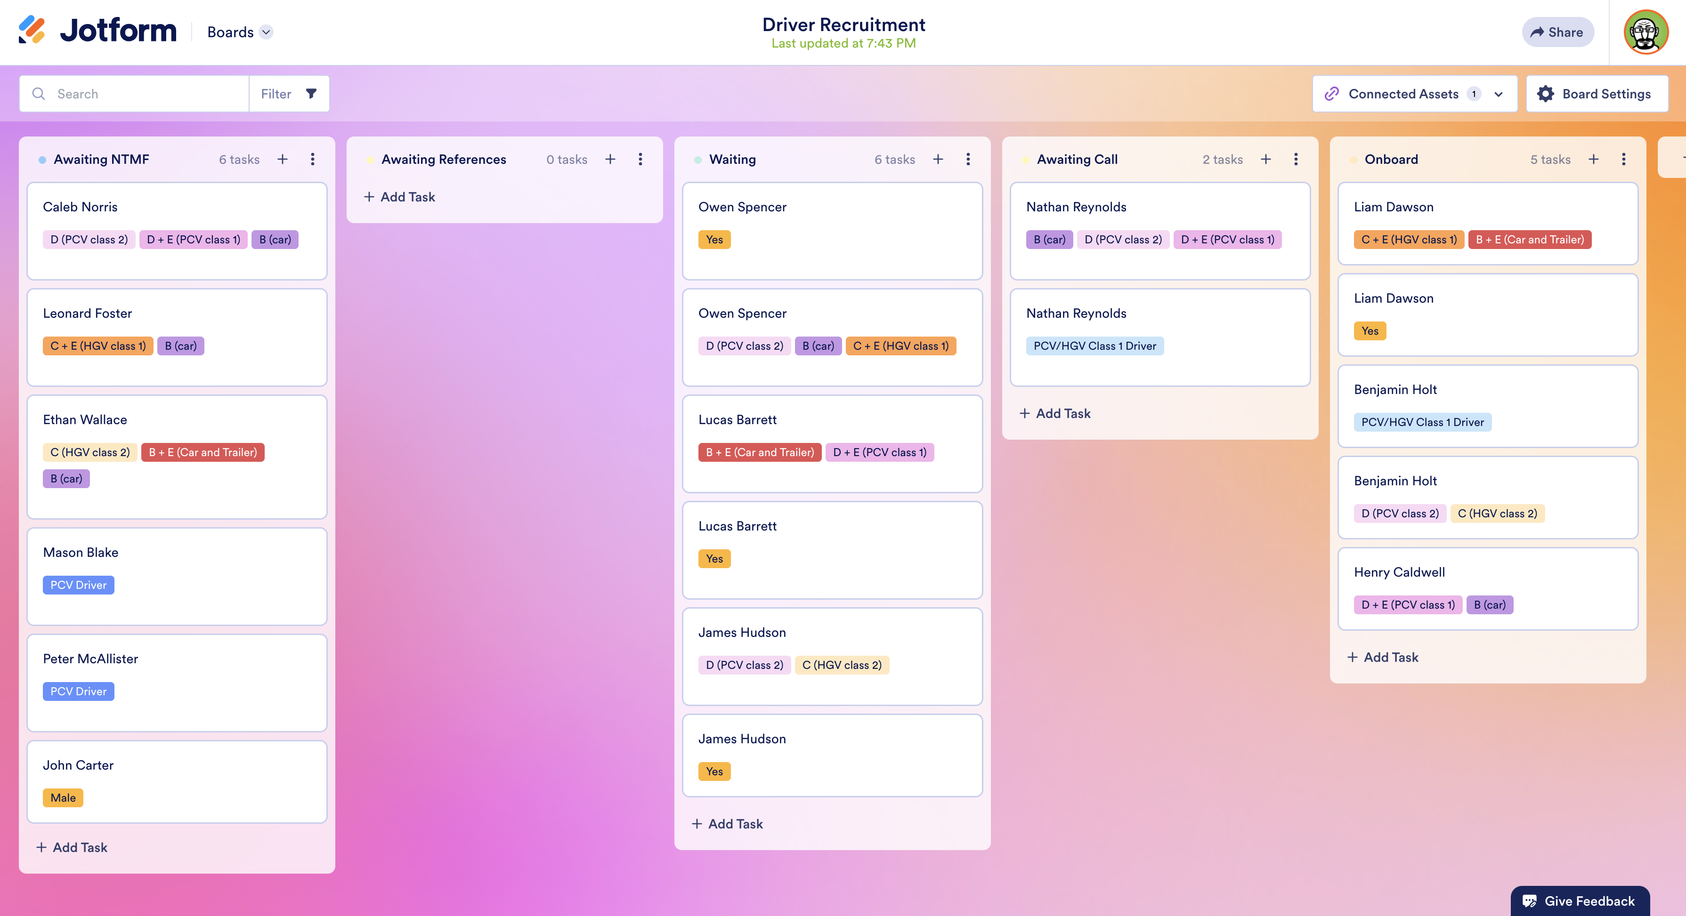
Task: Expand the Connected Assets dropdown
Action: (x=1498, y=94)
